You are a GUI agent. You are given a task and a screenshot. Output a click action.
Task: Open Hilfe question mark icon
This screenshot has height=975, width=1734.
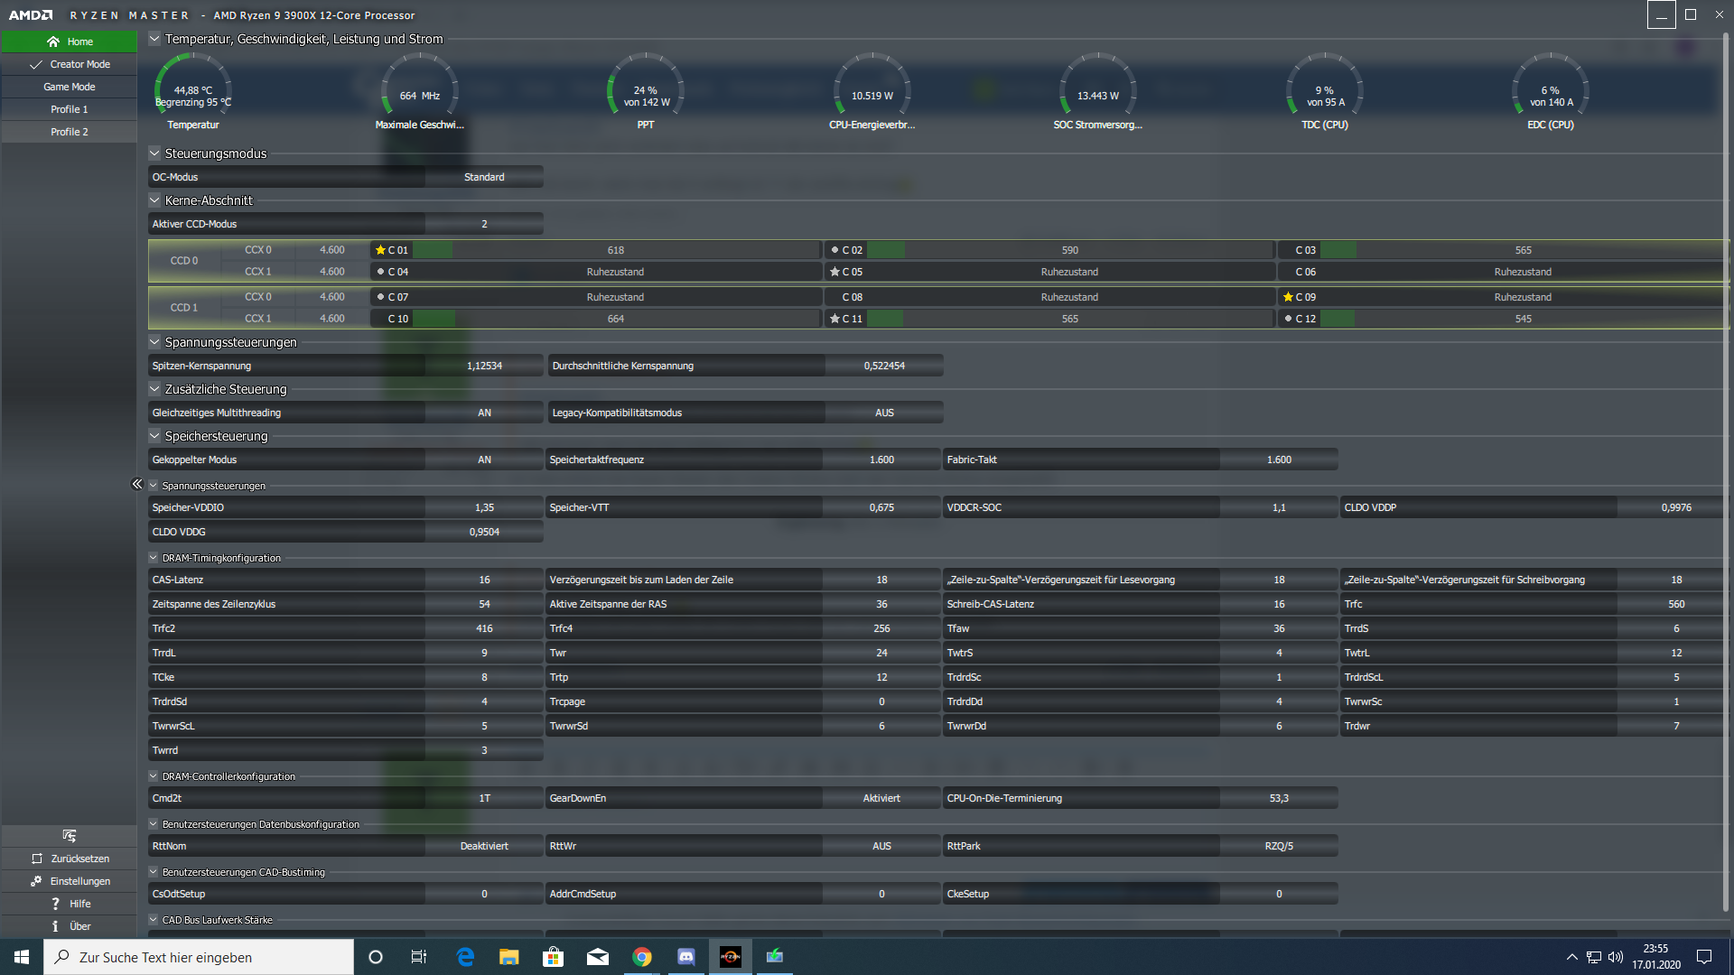pos(55,904)
